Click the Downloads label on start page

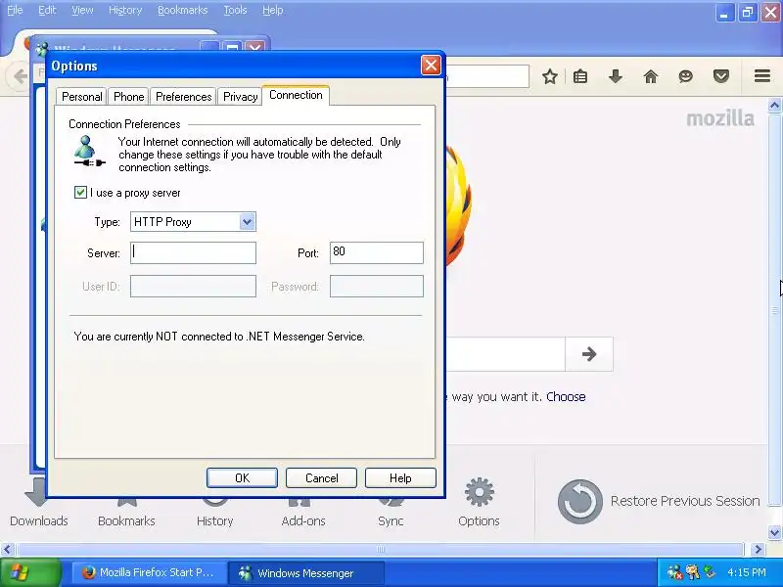click(x=39, y=521)
